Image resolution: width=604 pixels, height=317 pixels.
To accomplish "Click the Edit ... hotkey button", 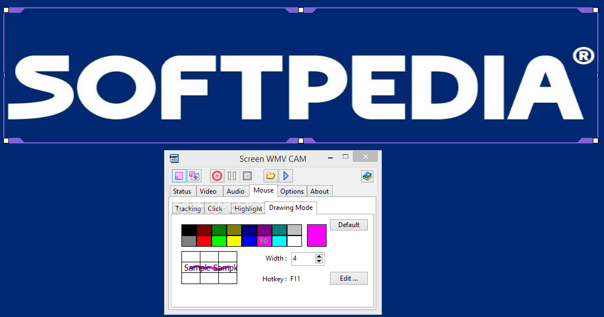I will click(x=349, y=278).
